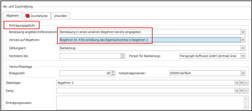Expand the Verweis auf Begehren dropdown
The height and width of the screenshot is (111, 252).
click(243, 40)
